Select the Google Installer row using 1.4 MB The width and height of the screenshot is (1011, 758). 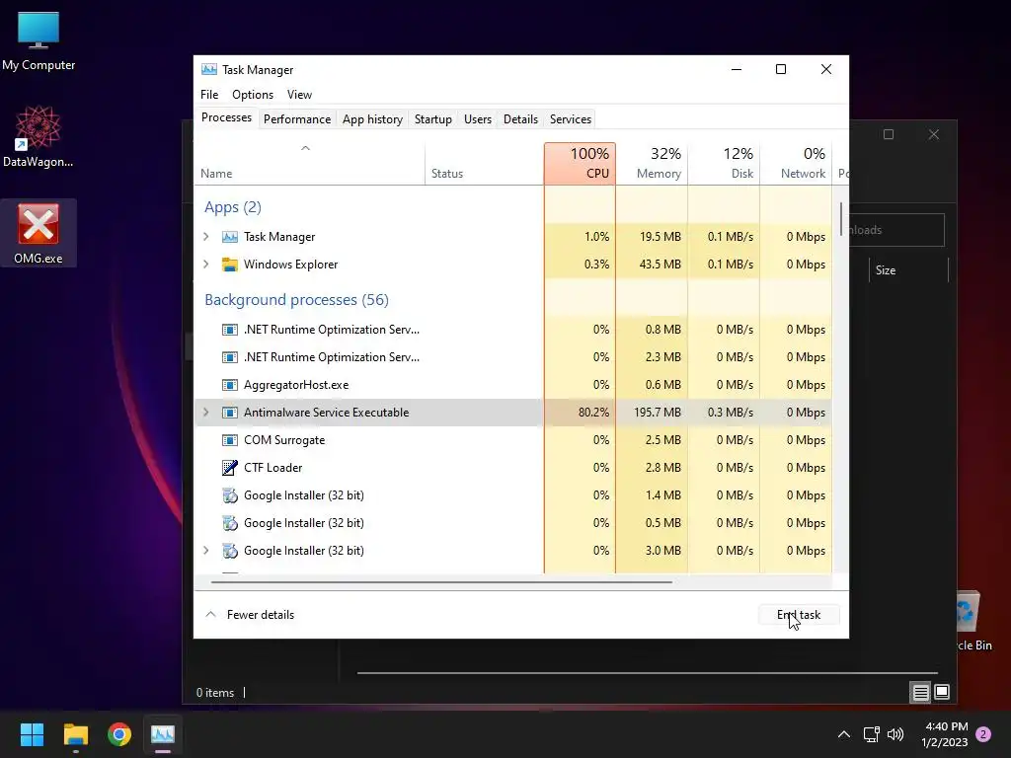(x=512, y=495)
